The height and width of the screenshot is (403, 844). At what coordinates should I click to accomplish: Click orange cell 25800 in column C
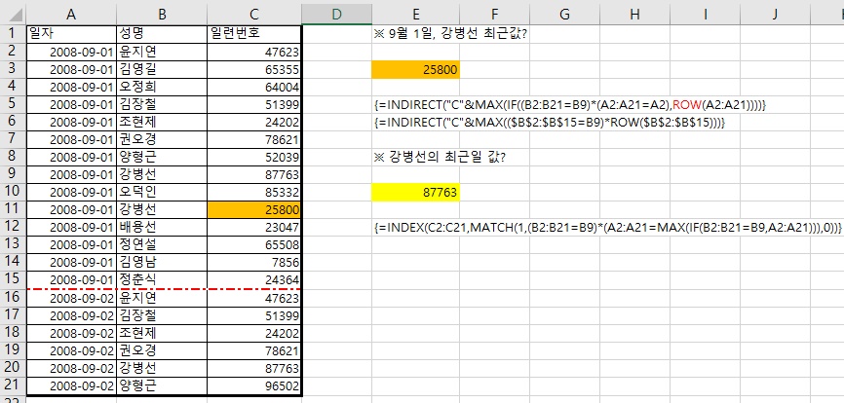coord(254,209)
